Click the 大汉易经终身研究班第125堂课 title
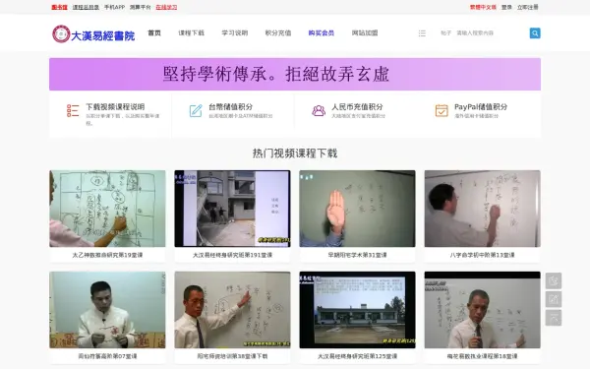This screenshot has height=369, width=590. coord(358,356)
